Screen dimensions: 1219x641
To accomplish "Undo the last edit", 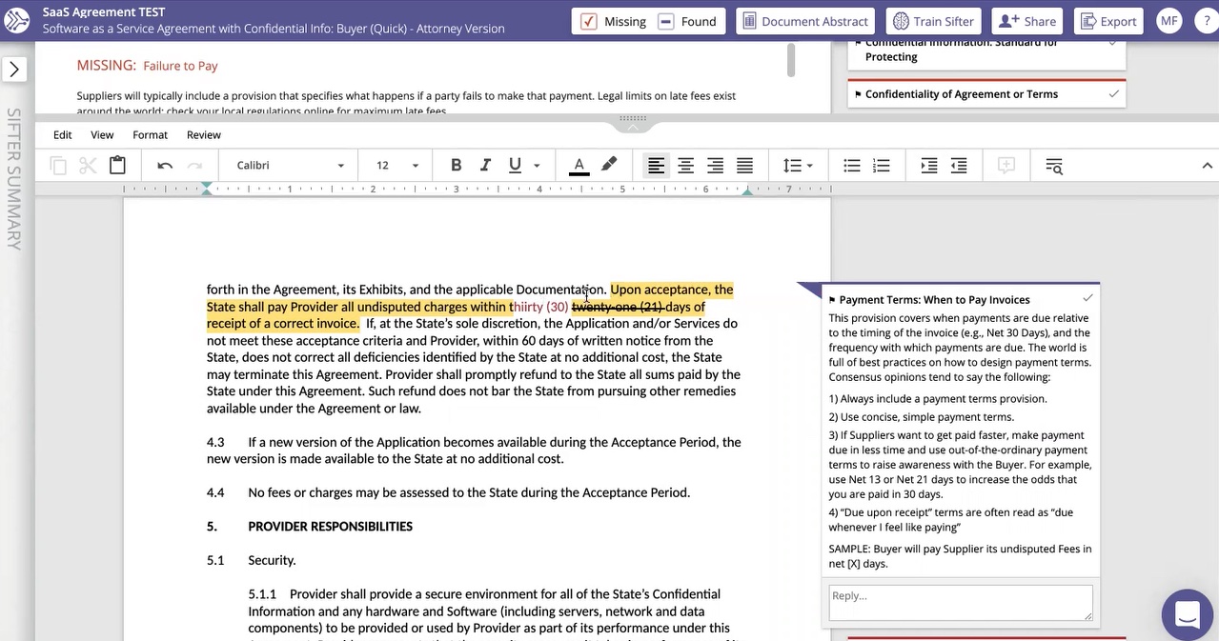I will 164,165.
